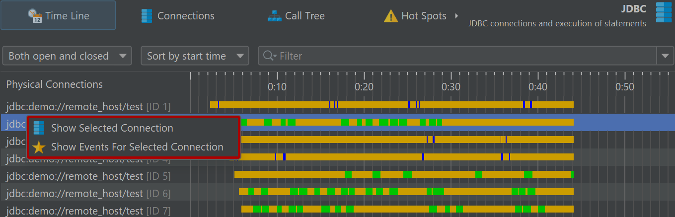Image resolution: width=675 pixels, height=217 pixels.
Task: Open the 'Both open and closed' dropdown
Action: (x=67, y=56)
